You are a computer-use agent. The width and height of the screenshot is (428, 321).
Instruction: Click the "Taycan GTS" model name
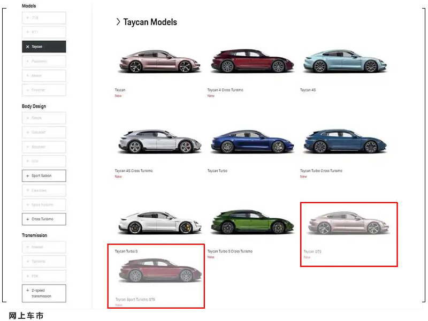312,251
